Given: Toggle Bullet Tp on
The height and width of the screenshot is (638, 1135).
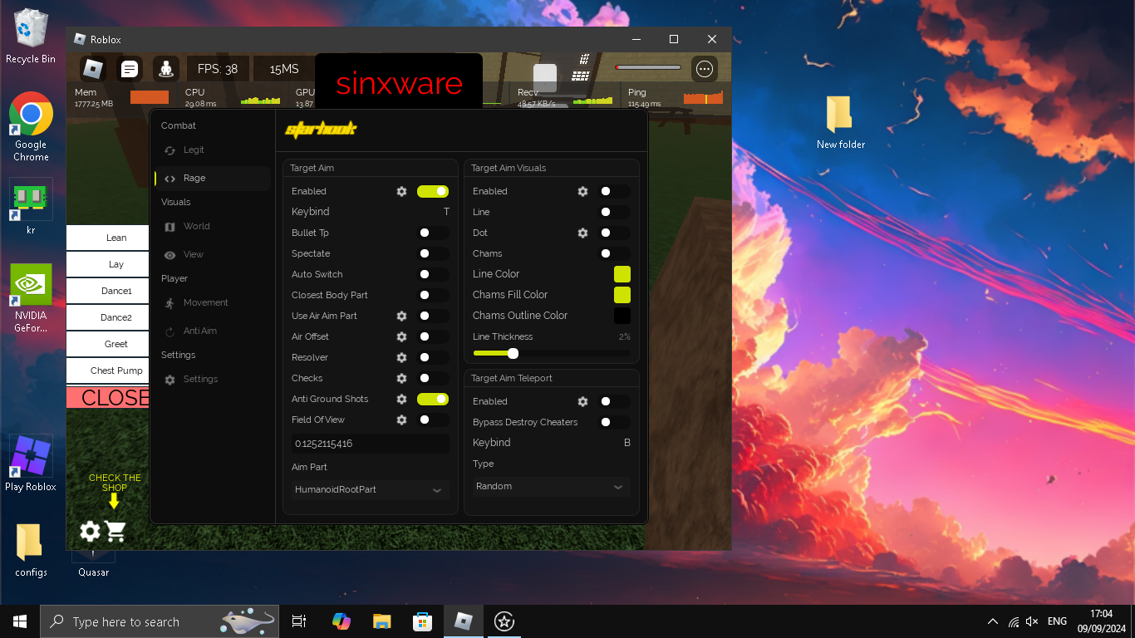Looking at the screenshot, I should [x=433, y=233].
